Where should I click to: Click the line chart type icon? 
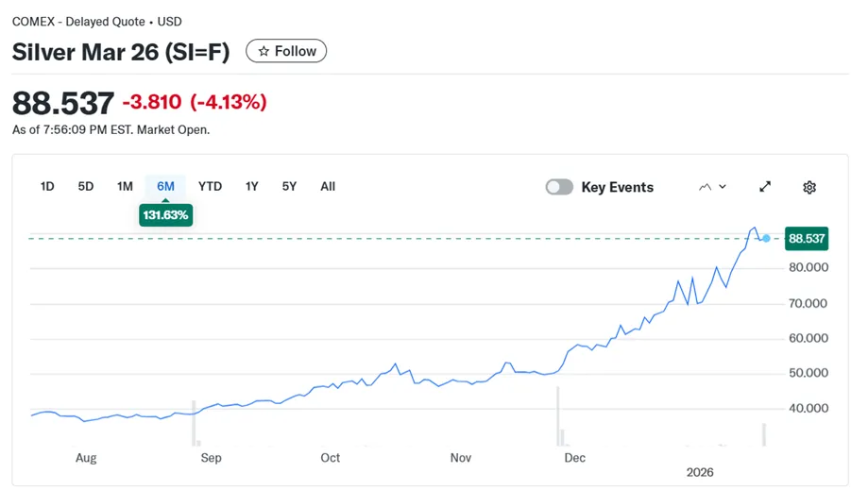pyautogui.click(x=705, y=187)
